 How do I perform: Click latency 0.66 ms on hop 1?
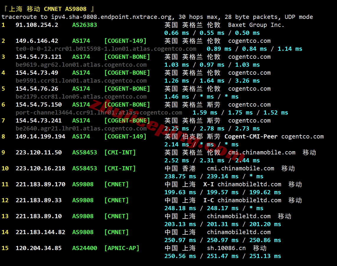[x=176, y=33]
